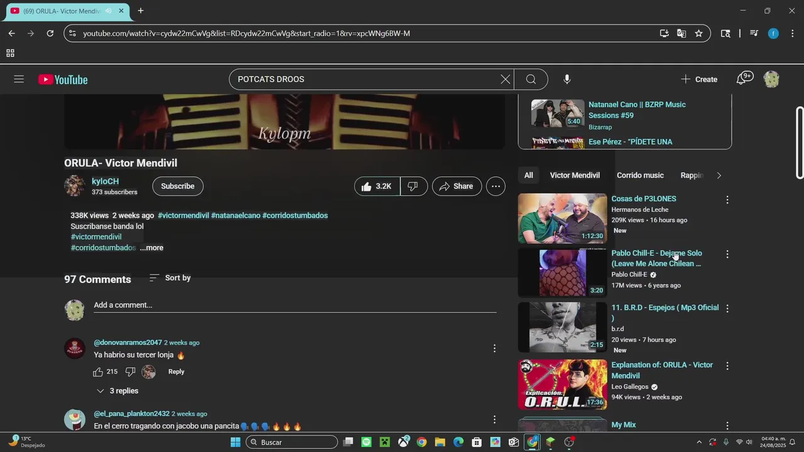Open @el_pana_plankton2432 profile link
804x452 pixels.
pyautogui.click(x=132, y=414)
